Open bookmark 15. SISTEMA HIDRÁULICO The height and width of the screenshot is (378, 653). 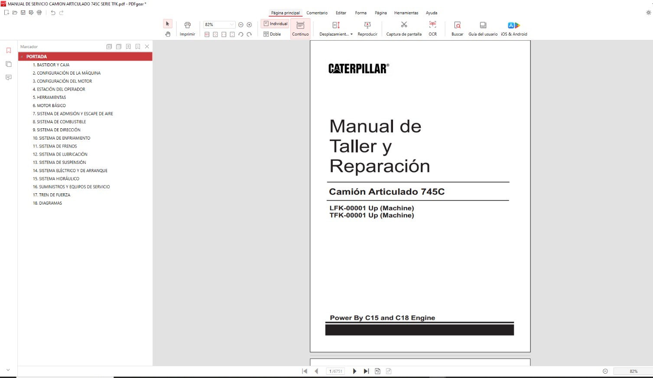point(56,179)
